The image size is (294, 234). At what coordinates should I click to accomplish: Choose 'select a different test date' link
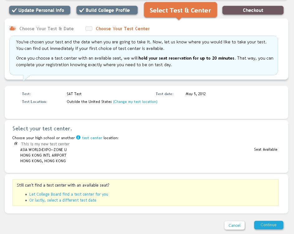click(x=63, y=200)
